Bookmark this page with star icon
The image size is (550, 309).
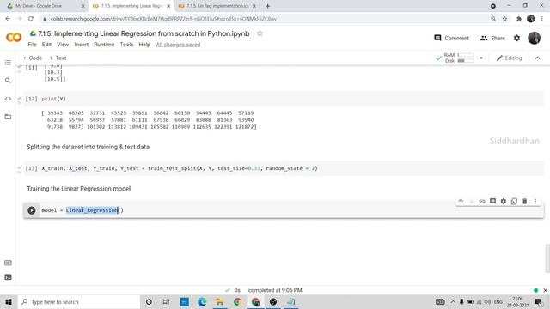[505, 19]
